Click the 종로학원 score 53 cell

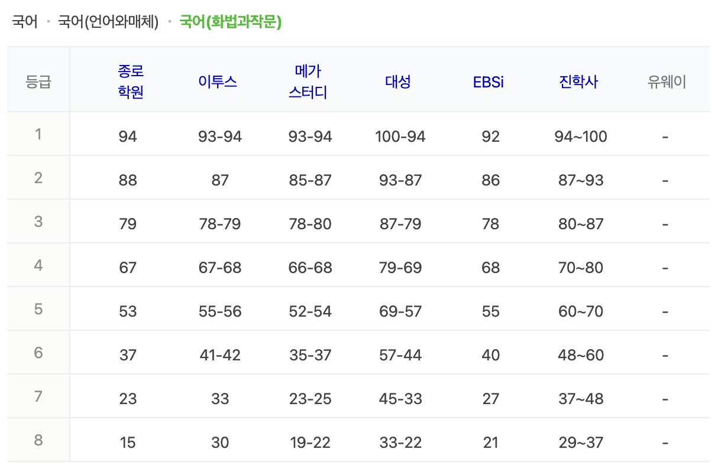tap(128, 308)
